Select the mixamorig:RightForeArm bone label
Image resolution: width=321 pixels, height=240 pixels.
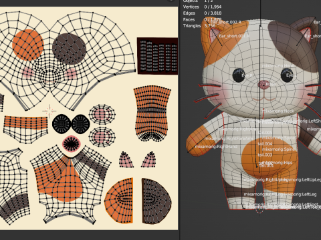pos(229,139)
